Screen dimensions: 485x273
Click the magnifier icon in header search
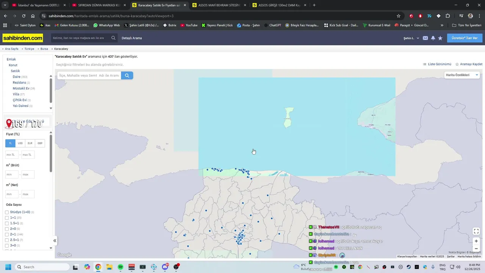pyautogui.click(x=113, y=38)
